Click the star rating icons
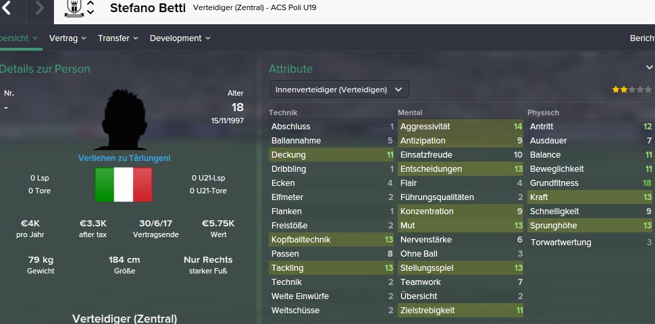 [x=632, y=90]
